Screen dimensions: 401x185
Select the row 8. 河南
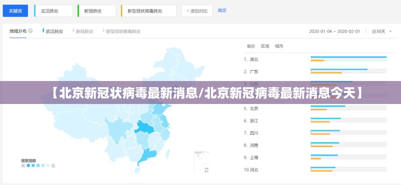(x=315, y=145)
